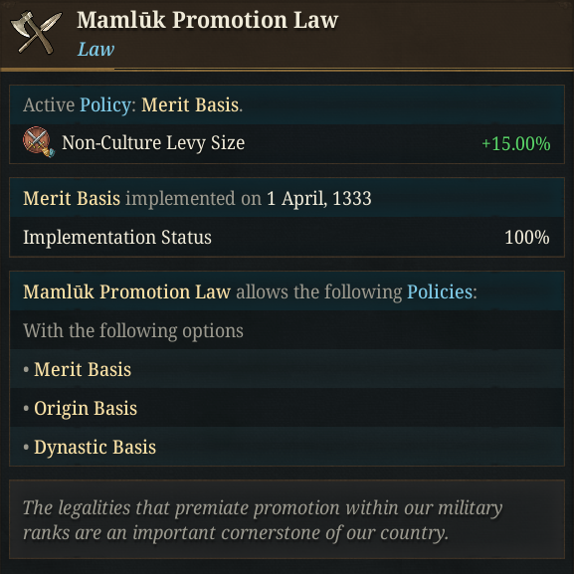Click the Non-Culture Levy Size label
This screenshot has height=574, width=574.
153,143
